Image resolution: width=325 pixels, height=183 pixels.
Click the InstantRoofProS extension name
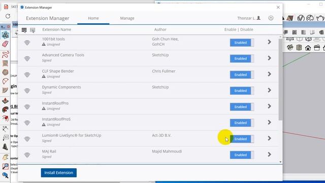[56, 119]
